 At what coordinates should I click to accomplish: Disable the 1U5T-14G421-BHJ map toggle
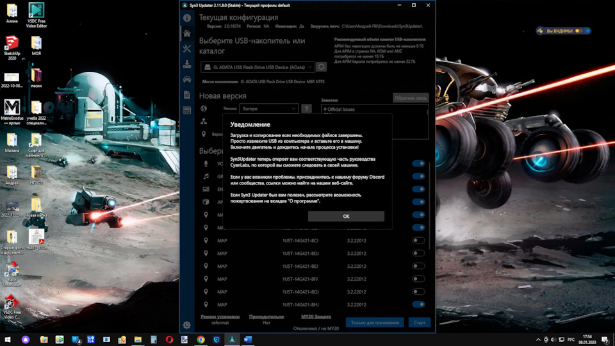click(418, 304)
